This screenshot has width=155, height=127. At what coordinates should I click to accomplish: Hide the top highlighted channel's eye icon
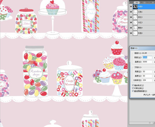point(131,7)
